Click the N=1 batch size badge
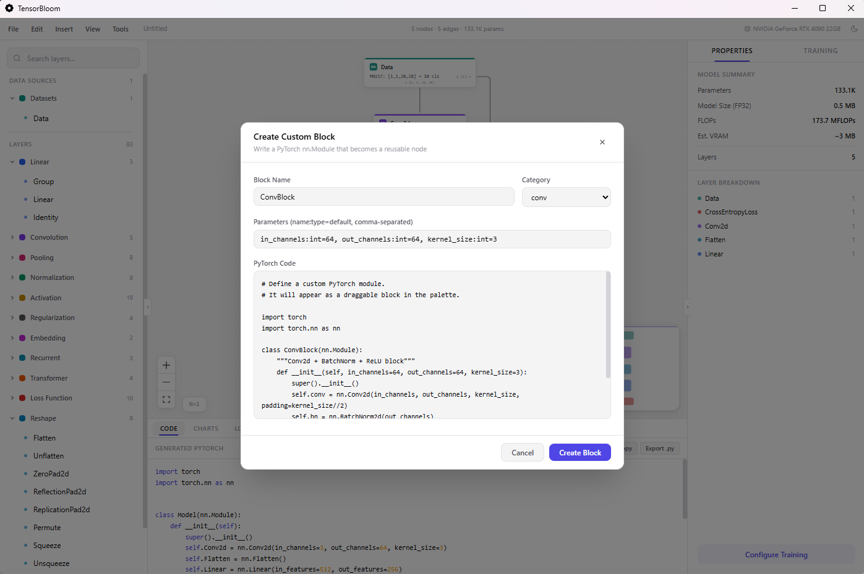Image resolution: width=864 pixels, height=574 pixels. pyautogui.click(x=194, y=404)
